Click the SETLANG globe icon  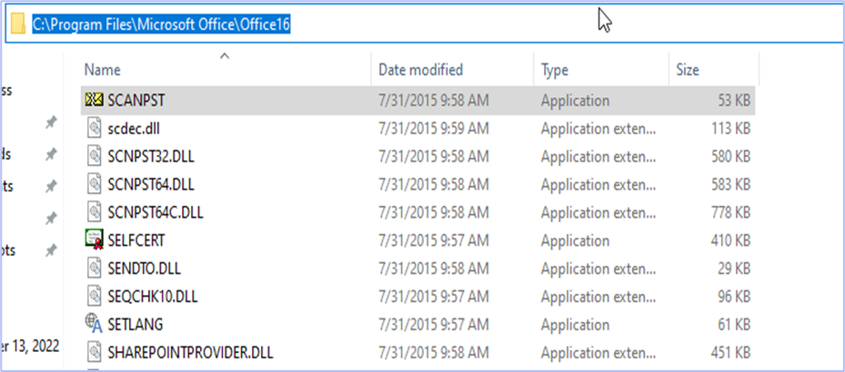(93, 324)
